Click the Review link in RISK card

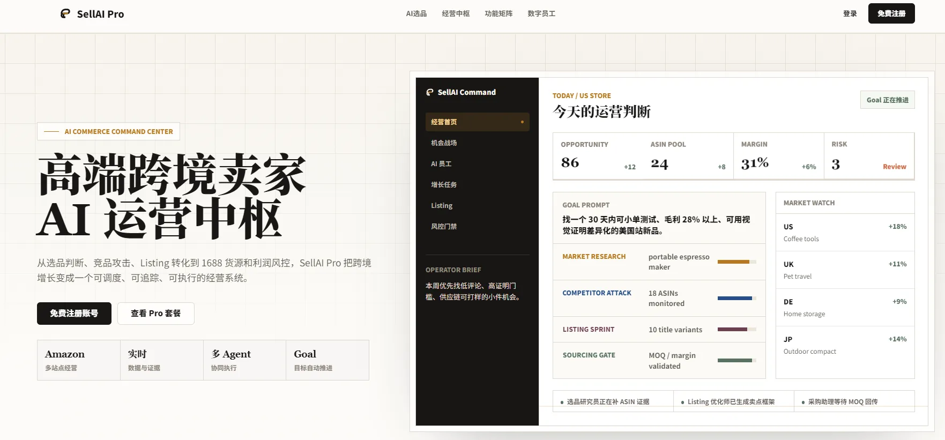click(x=895, y=167)
